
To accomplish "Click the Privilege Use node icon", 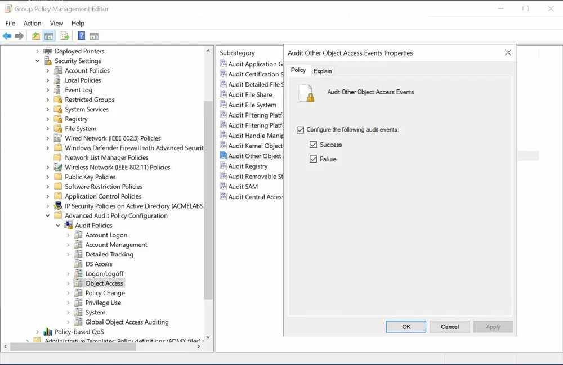I will (78, 303).
